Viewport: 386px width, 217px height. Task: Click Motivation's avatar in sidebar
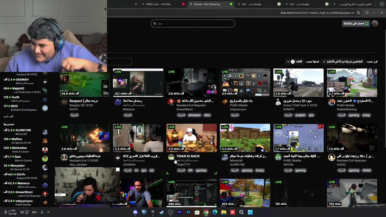click(45, 150)
